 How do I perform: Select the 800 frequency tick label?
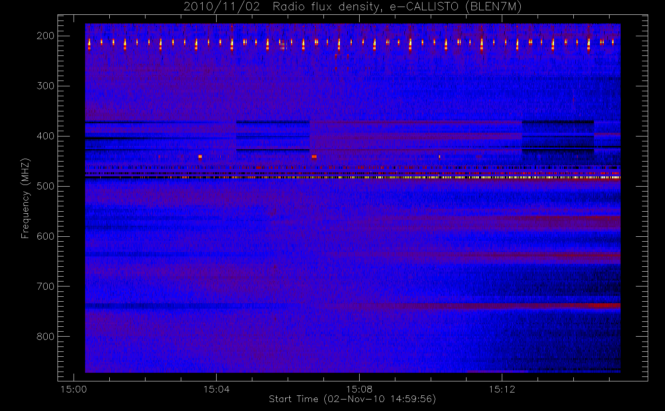46,337
